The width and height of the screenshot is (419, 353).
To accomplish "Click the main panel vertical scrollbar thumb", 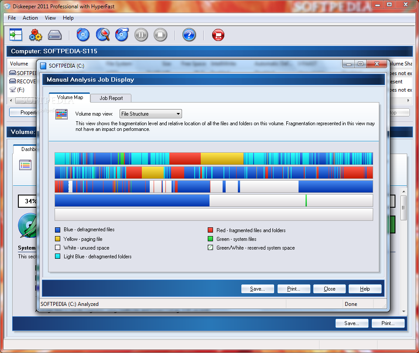I will point(403,208).
